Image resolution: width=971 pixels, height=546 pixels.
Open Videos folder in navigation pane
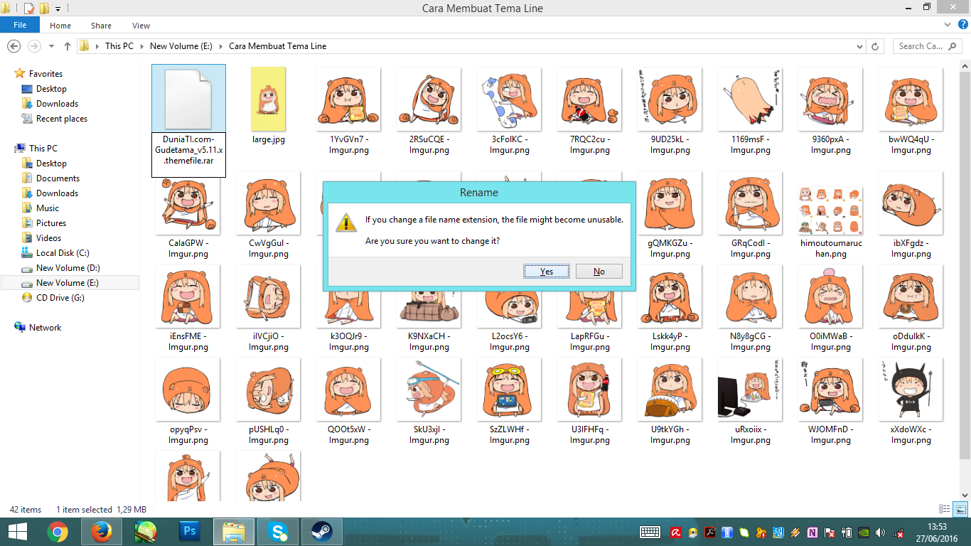click(x=49, y=238)
